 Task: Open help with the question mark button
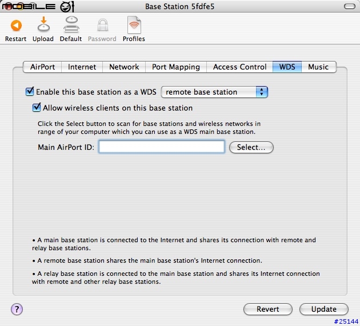click(x=17, y=309)
